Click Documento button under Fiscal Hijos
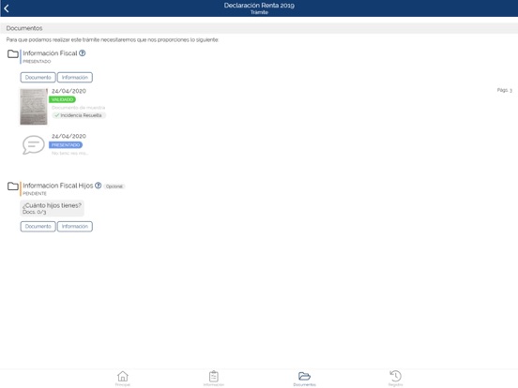The height and width of the screenshot is (388, 518). tap(38, 227)
